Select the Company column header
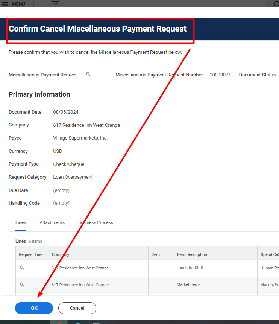Screen dimensions: 279x324 point(99,253)
